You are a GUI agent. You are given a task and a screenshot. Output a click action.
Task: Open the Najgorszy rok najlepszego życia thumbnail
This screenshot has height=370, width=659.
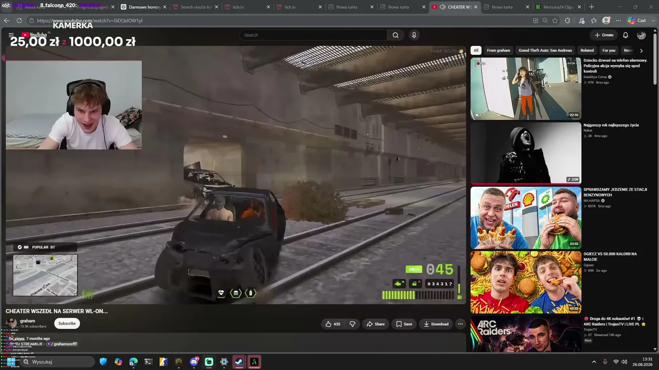[526, 153]
